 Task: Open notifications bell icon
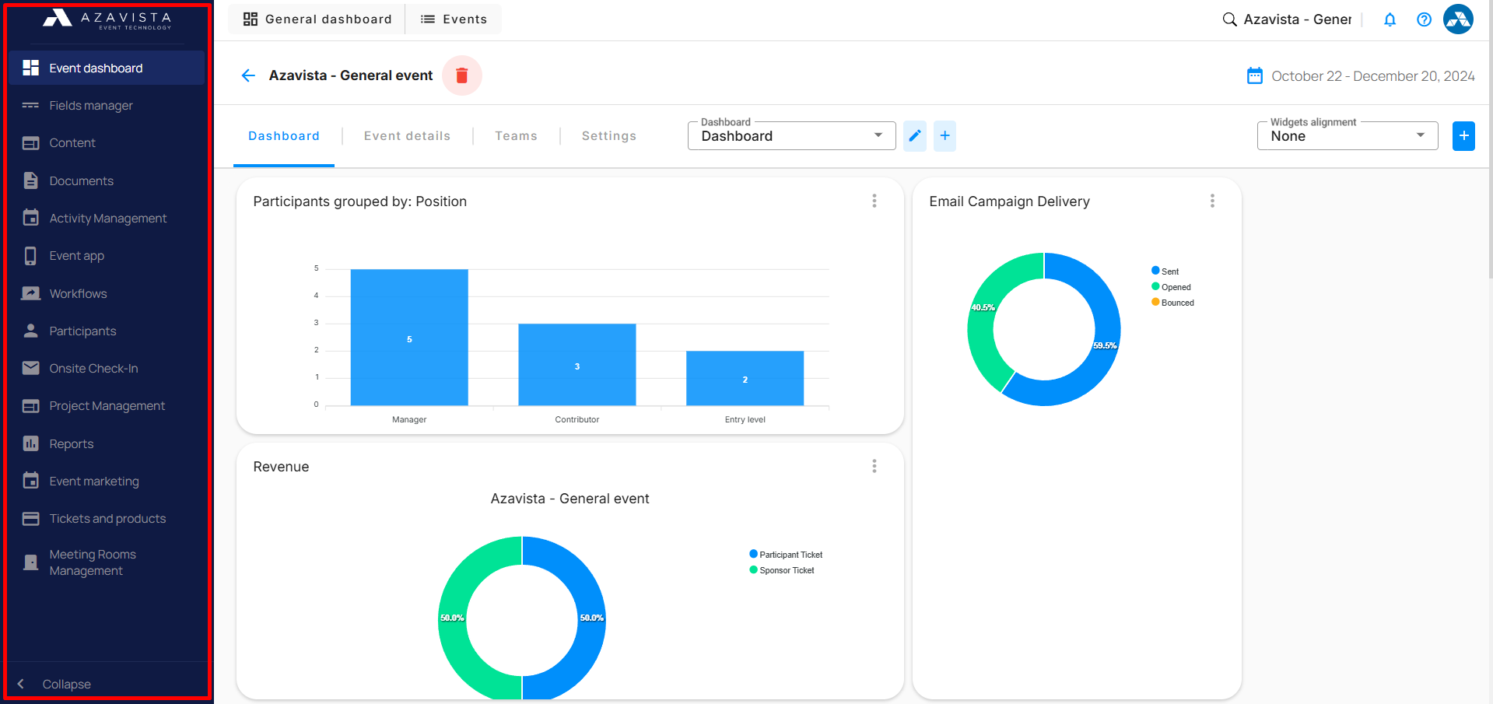pos(1390,19)
